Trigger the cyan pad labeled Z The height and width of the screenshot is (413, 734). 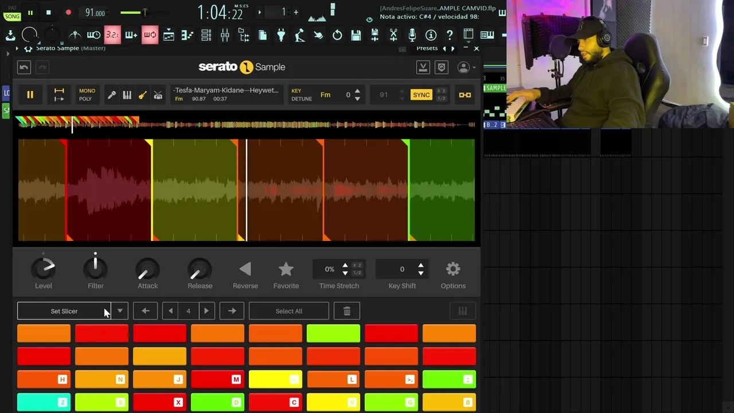(44, 402)
